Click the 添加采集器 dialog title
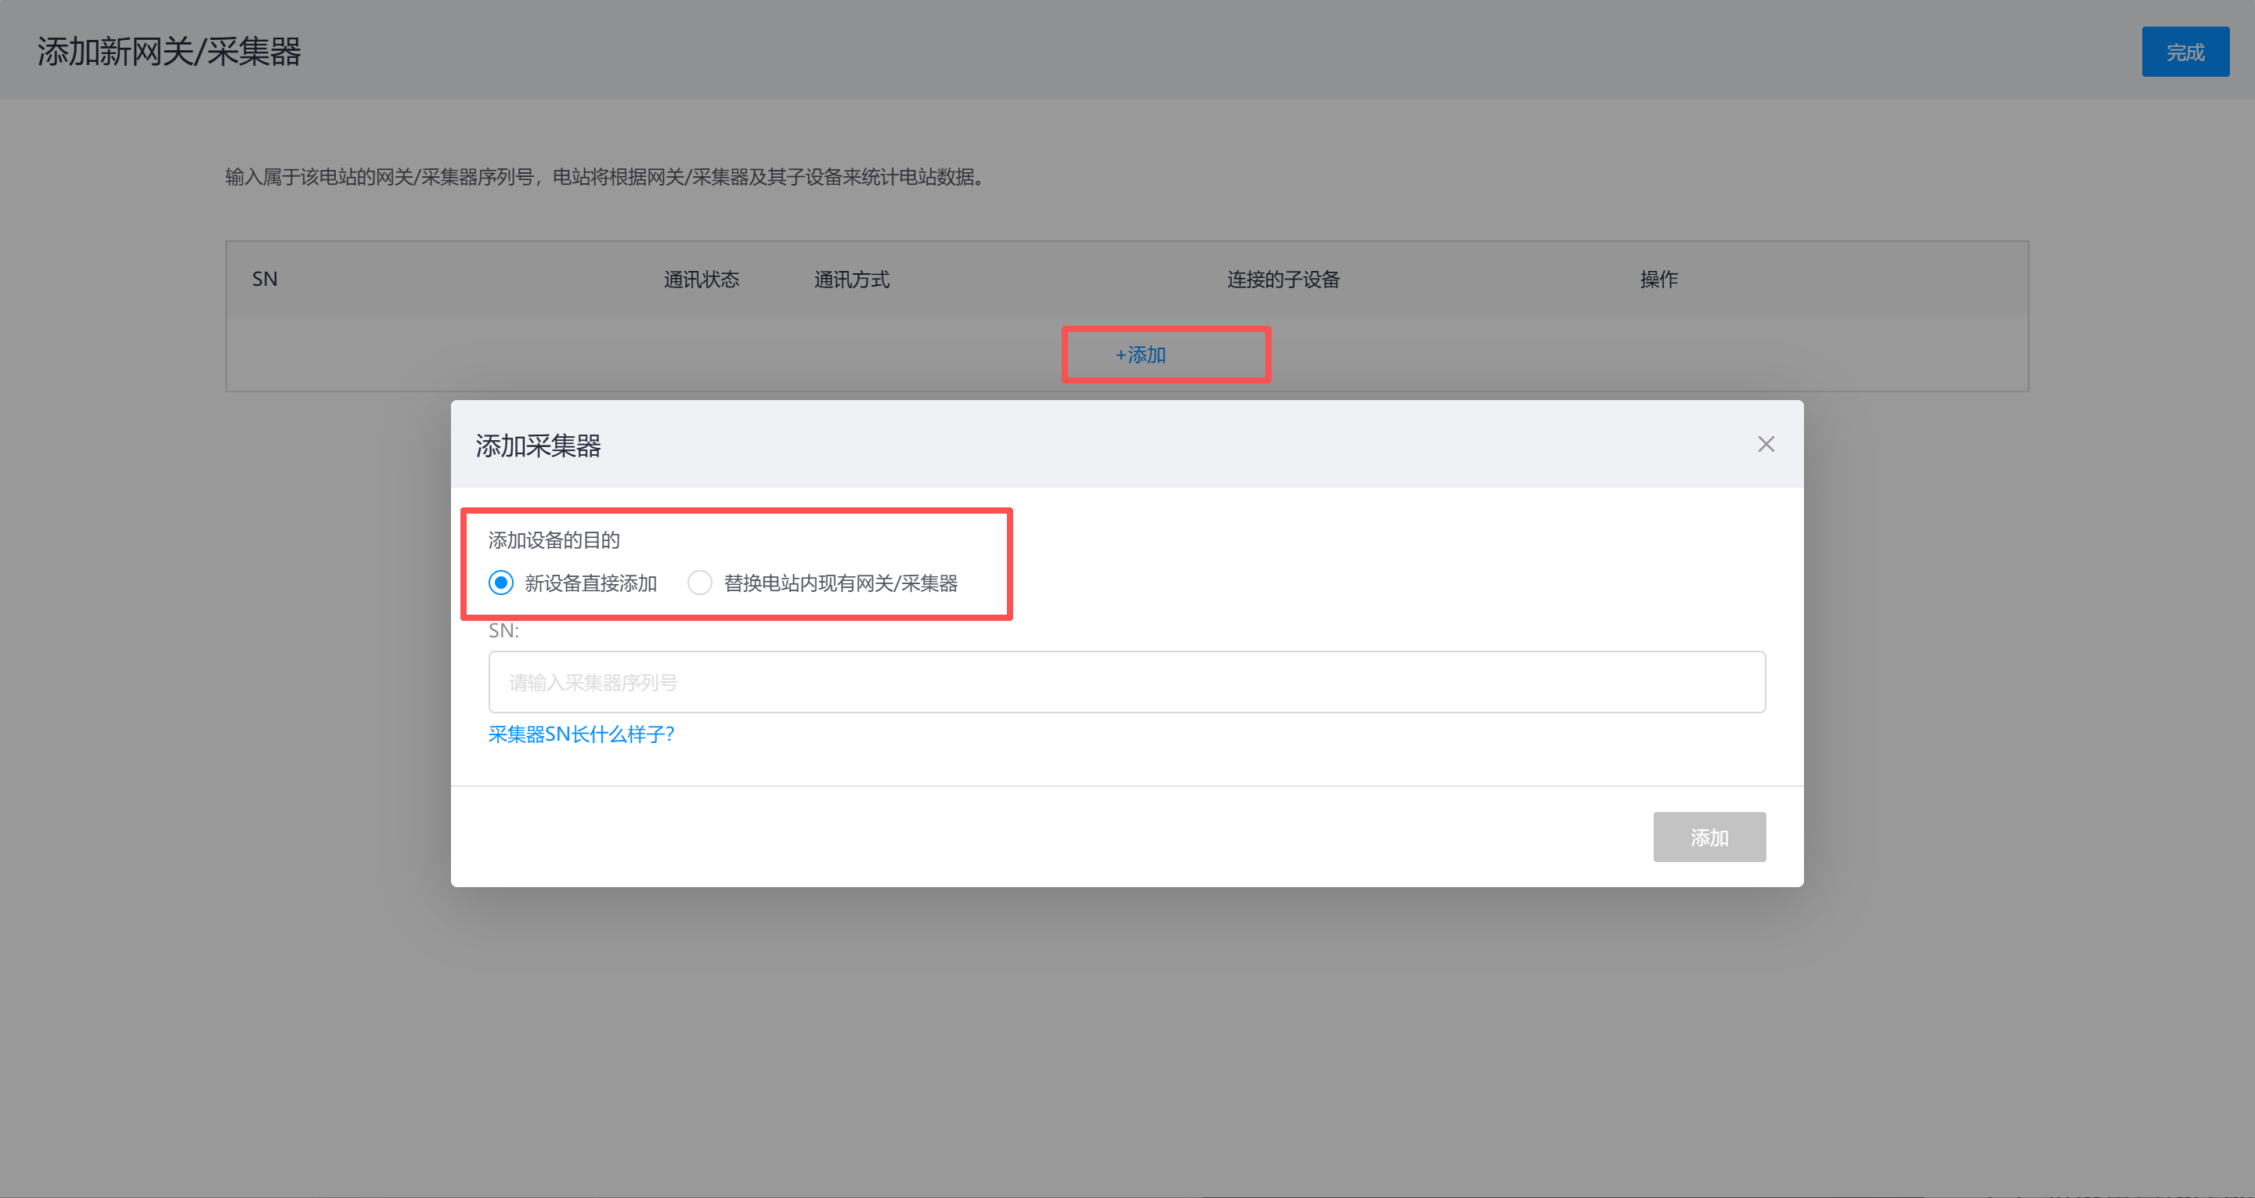Viewport: 2255px width, 1198px height. (x=537, y=445)
